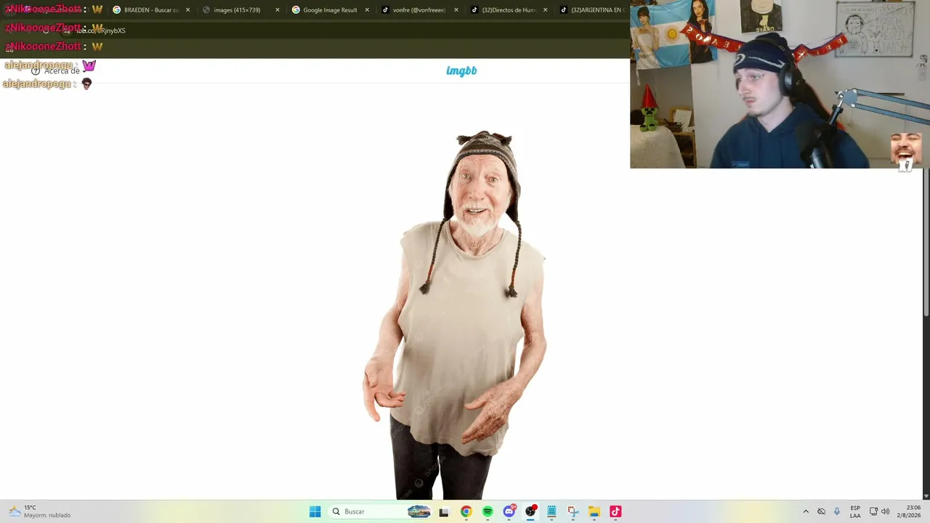Viewport: 930px width, 523px height.
Task: Click the imgbb logo link
Action: point(461,70)
